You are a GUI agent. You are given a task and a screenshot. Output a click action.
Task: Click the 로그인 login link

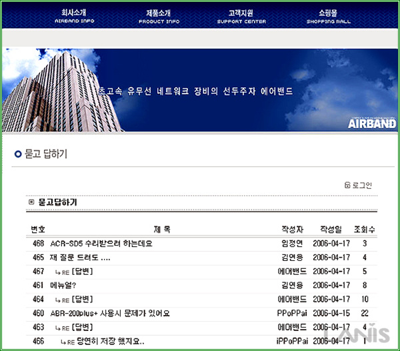click(x=362, y=185)
